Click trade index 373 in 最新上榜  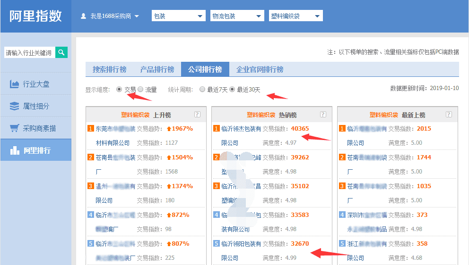click(x=422, y=215)
